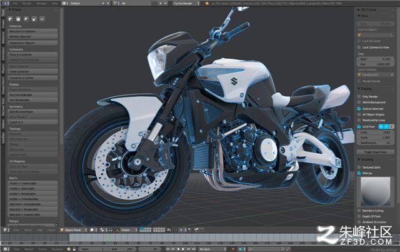Click the white square icon in RTools panel
Screen dimensions: 400x252
pos(18,19)
